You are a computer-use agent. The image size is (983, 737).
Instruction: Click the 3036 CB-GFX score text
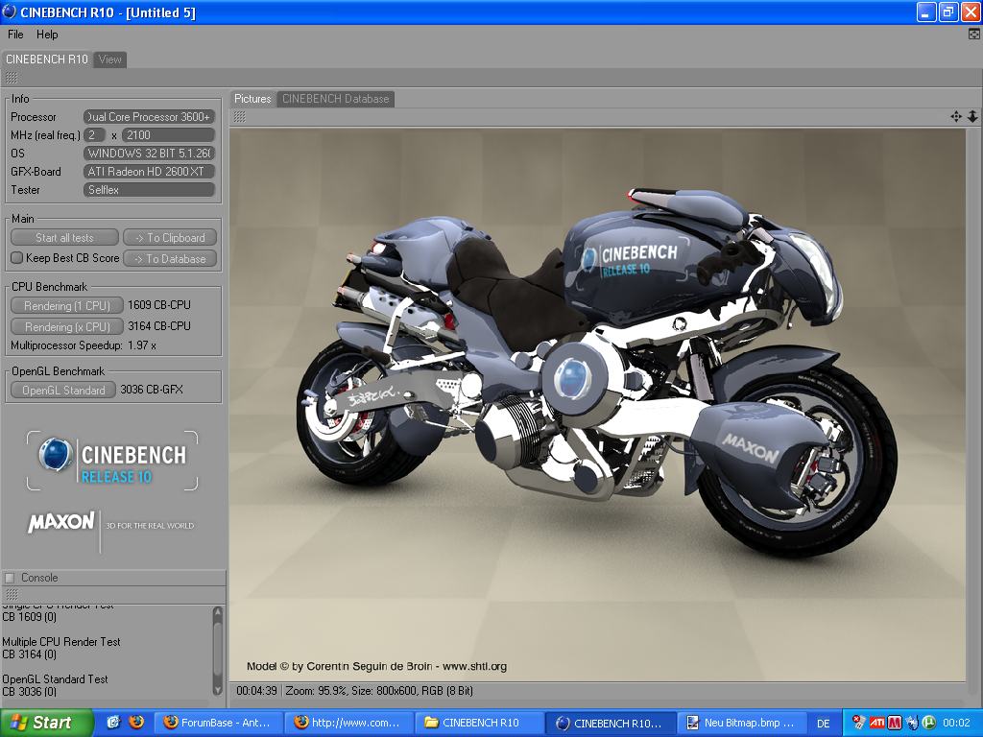coord(152,390)
